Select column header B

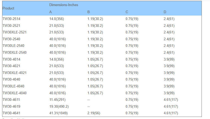click(x=88, y=12)
